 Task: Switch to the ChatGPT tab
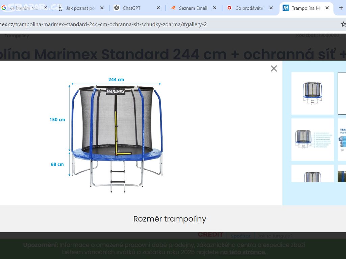pos(137,8)
